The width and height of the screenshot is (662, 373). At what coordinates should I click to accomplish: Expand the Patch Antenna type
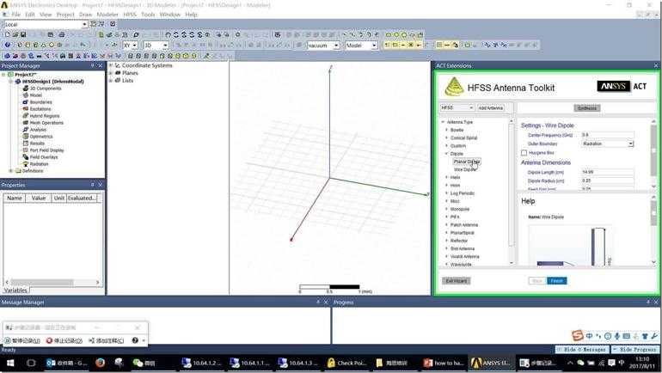[446, 225]
